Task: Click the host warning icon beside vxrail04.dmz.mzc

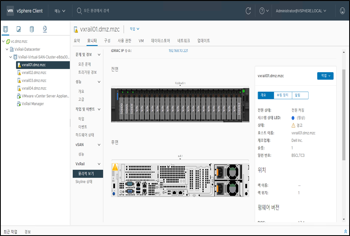Action: pyautogui.click(x=19, y=88)
